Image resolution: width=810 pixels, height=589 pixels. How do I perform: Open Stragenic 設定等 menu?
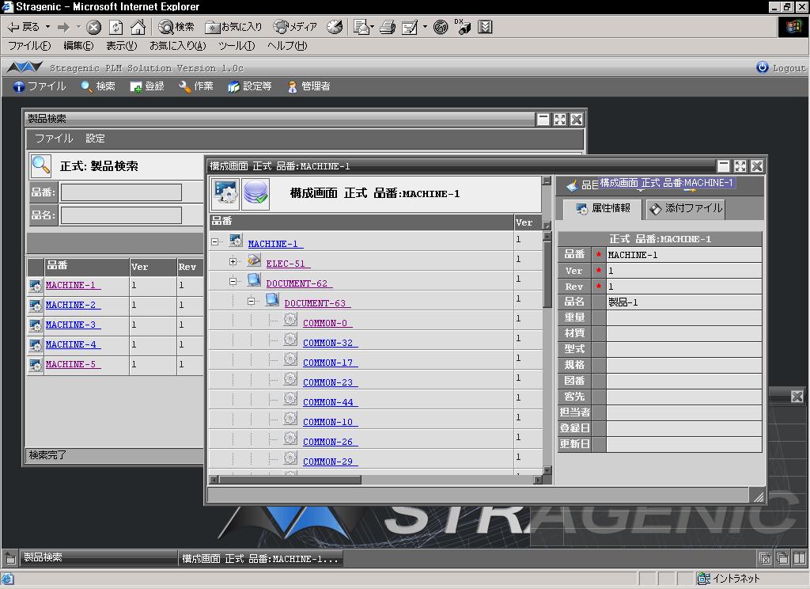coord(249,86)
